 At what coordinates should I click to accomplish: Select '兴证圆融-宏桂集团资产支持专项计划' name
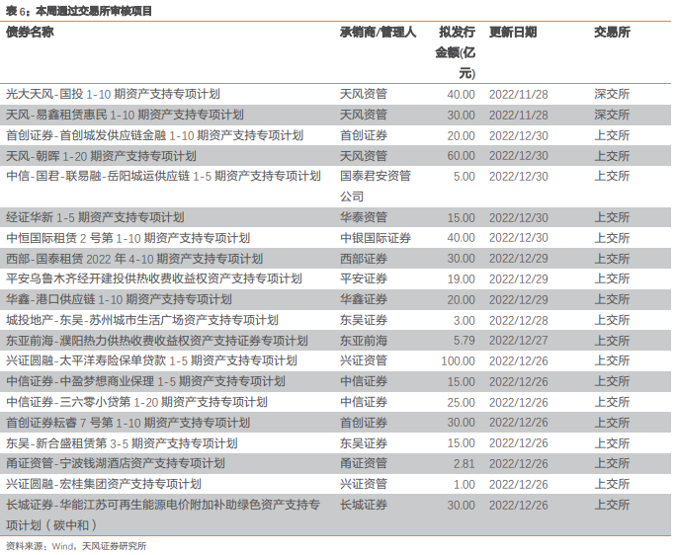tap(104, 484)
